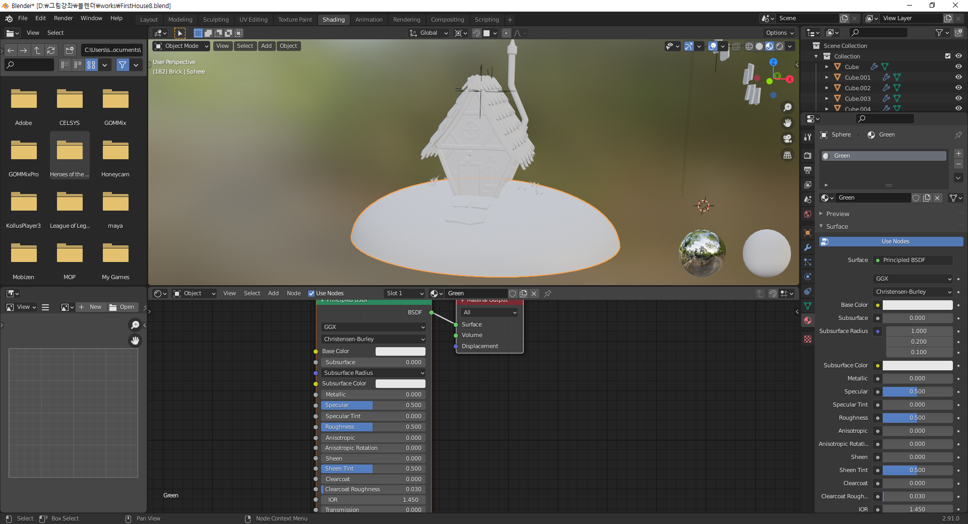
Task: Add new collection in the outliner
Action: point(958,33)
